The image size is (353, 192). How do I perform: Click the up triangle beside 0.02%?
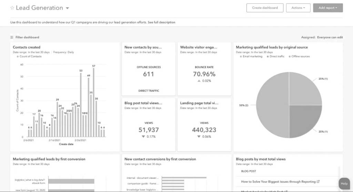point(199,81)
